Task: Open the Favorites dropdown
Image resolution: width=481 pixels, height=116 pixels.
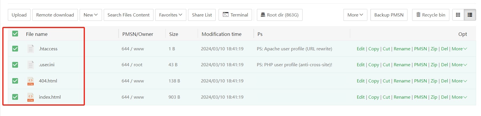Action: click(x=171, y=15)
